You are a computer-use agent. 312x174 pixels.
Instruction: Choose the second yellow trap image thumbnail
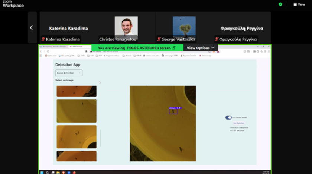click(76, 111)
